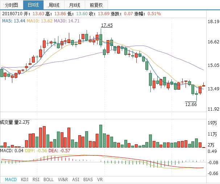Click the tallest green volume bar
Screen dimensions: 220x184
pos(101,136)
